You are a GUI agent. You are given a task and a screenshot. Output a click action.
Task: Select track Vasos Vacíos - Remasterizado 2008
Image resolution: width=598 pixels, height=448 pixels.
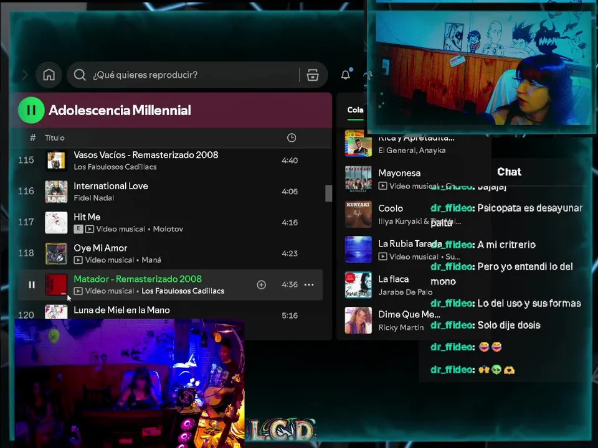coord(146,155)
